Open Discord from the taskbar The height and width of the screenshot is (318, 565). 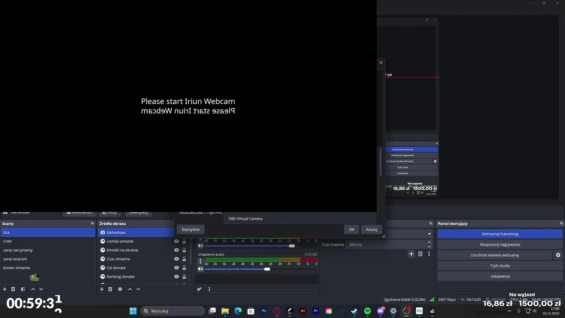pyautogui.click(x=380, y=311)
